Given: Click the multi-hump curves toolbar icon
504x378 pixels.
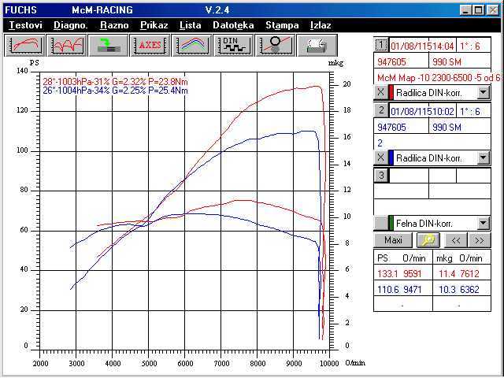Looking at the screenshot, I should tap(66, 45).
